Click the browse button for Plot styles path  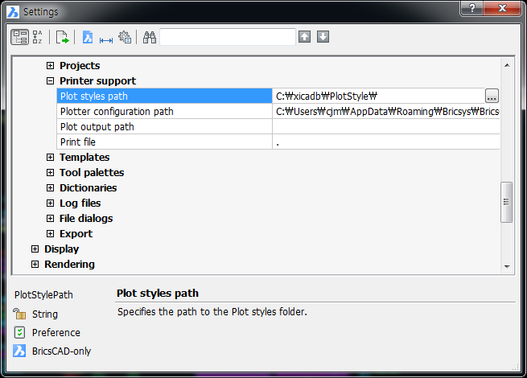pyautogui.click(x=492, y=96)
